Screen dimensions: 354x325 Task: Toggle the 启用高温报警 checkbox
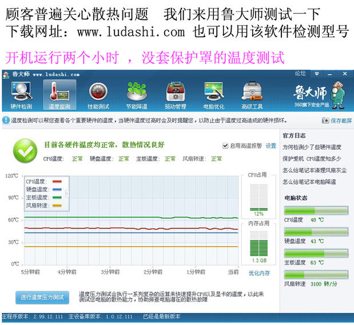click(x=225, y=146)
